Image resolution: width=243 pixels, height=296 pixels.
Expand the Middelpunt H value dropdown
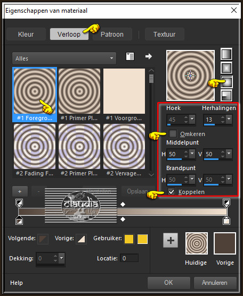(192, 154)
